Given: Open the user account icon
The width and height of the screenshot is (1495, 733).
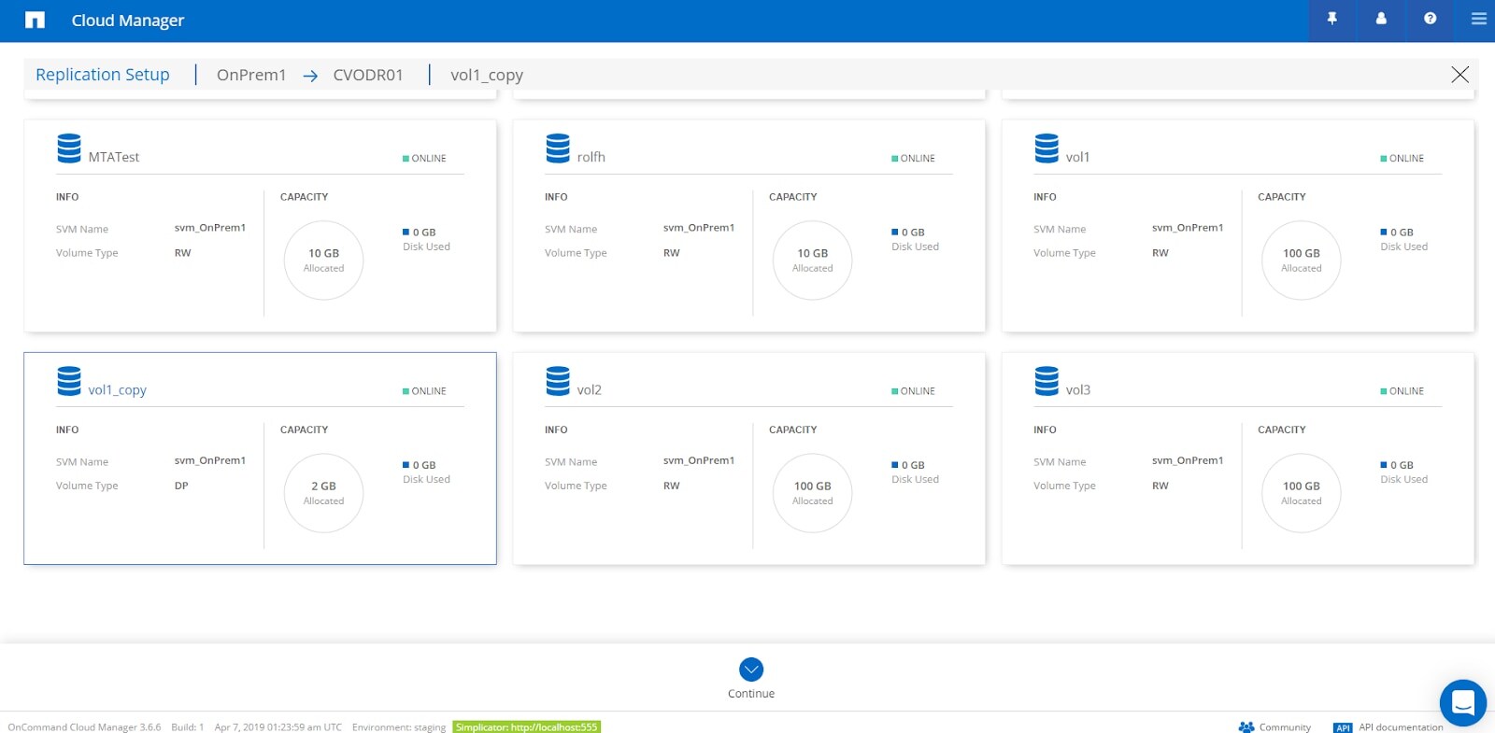Looking at the screenshot, I should tap(1381, 19).
